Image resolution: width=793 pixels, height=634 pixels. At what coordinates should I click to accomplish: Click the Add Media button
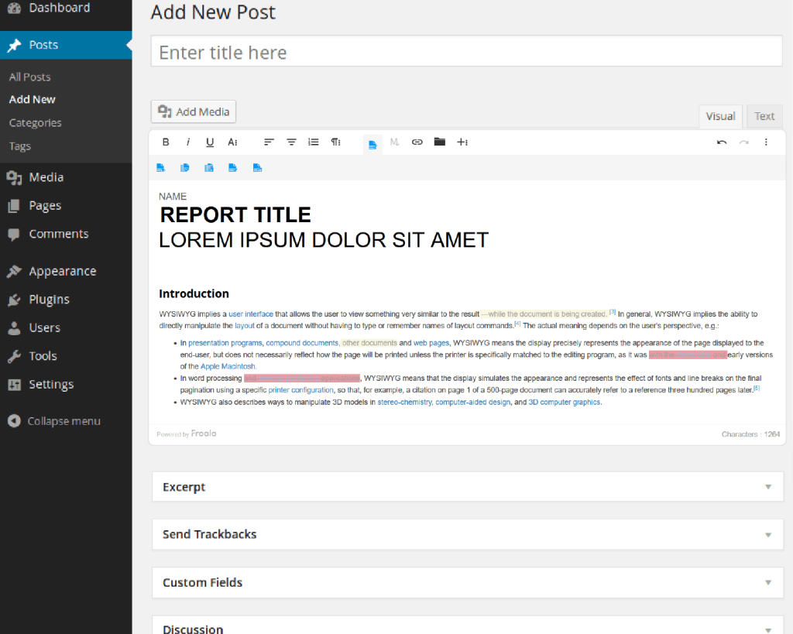193,111
